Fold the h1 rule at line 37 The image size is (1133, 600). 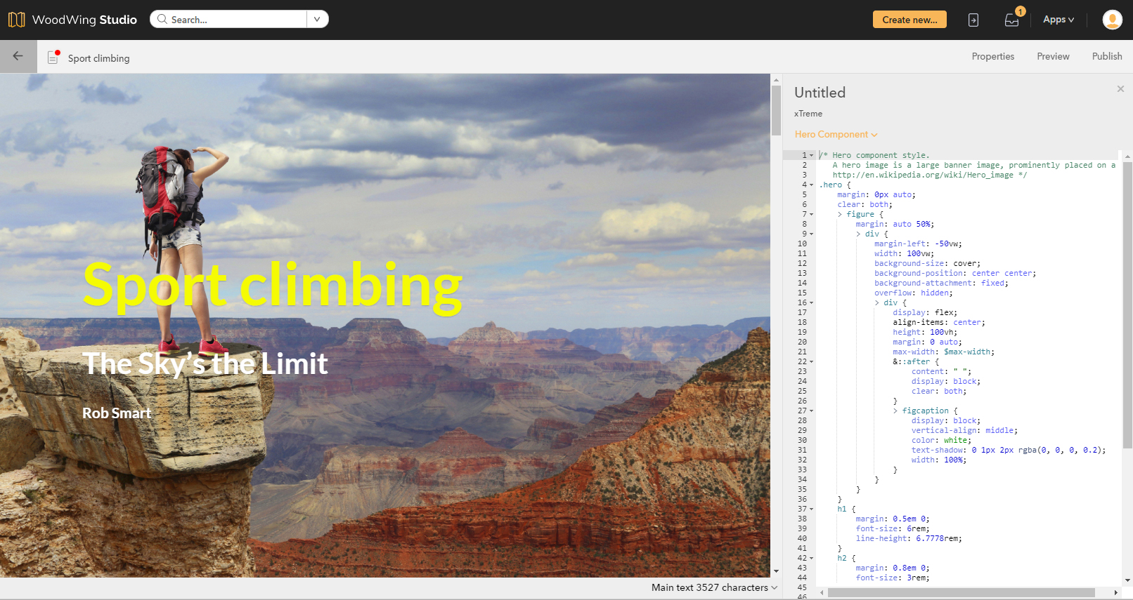coord(812,509)
